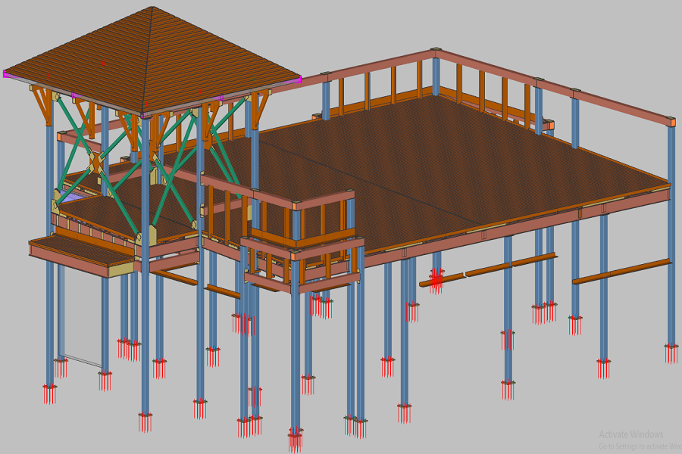Viewport: 682px width, 454px height.
Task: Pick the column cap at the back corner peak
Action: [x=436, y=52]
